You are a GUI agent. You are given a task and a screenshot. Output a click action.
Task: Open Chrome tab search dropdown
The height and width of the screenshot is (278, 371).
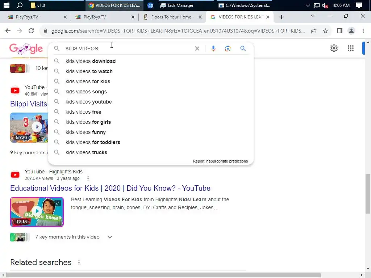click(x=313, y=16)
